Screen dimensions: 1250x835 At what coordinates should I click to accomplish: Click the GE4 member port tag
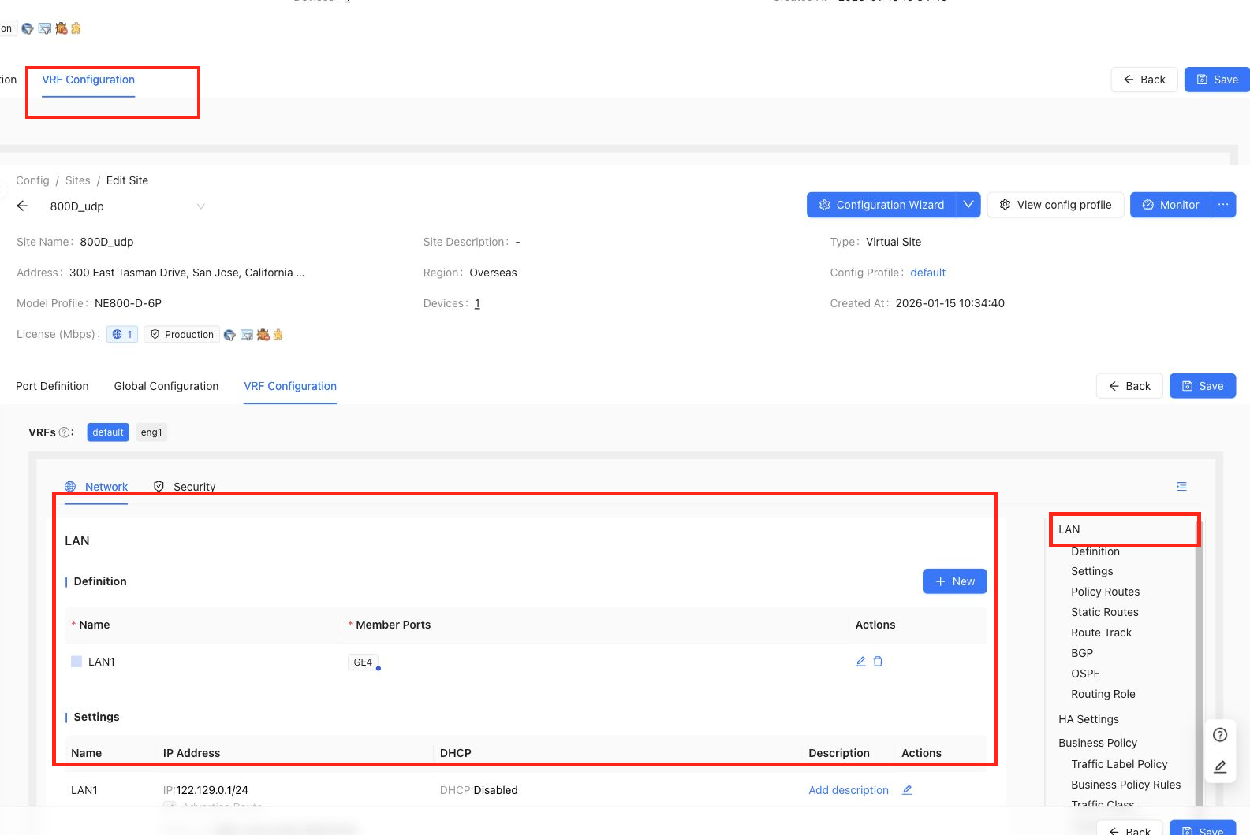click(363, 662)
